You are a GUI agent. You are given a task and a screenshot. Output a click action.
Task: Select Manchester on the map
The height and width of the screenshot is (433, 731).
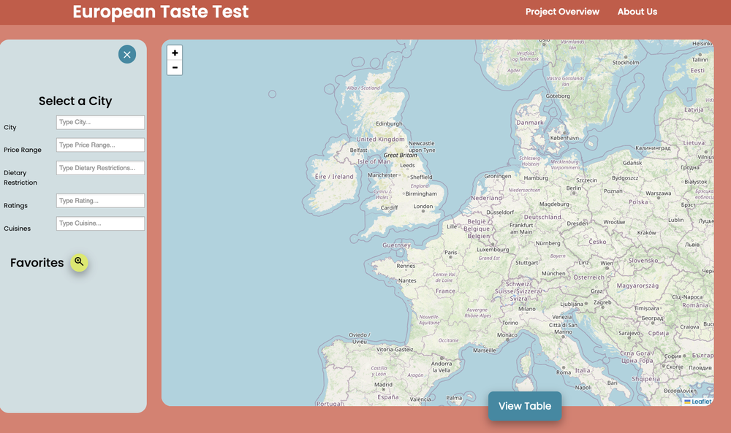pyautogui.click(x=383, y=175)
